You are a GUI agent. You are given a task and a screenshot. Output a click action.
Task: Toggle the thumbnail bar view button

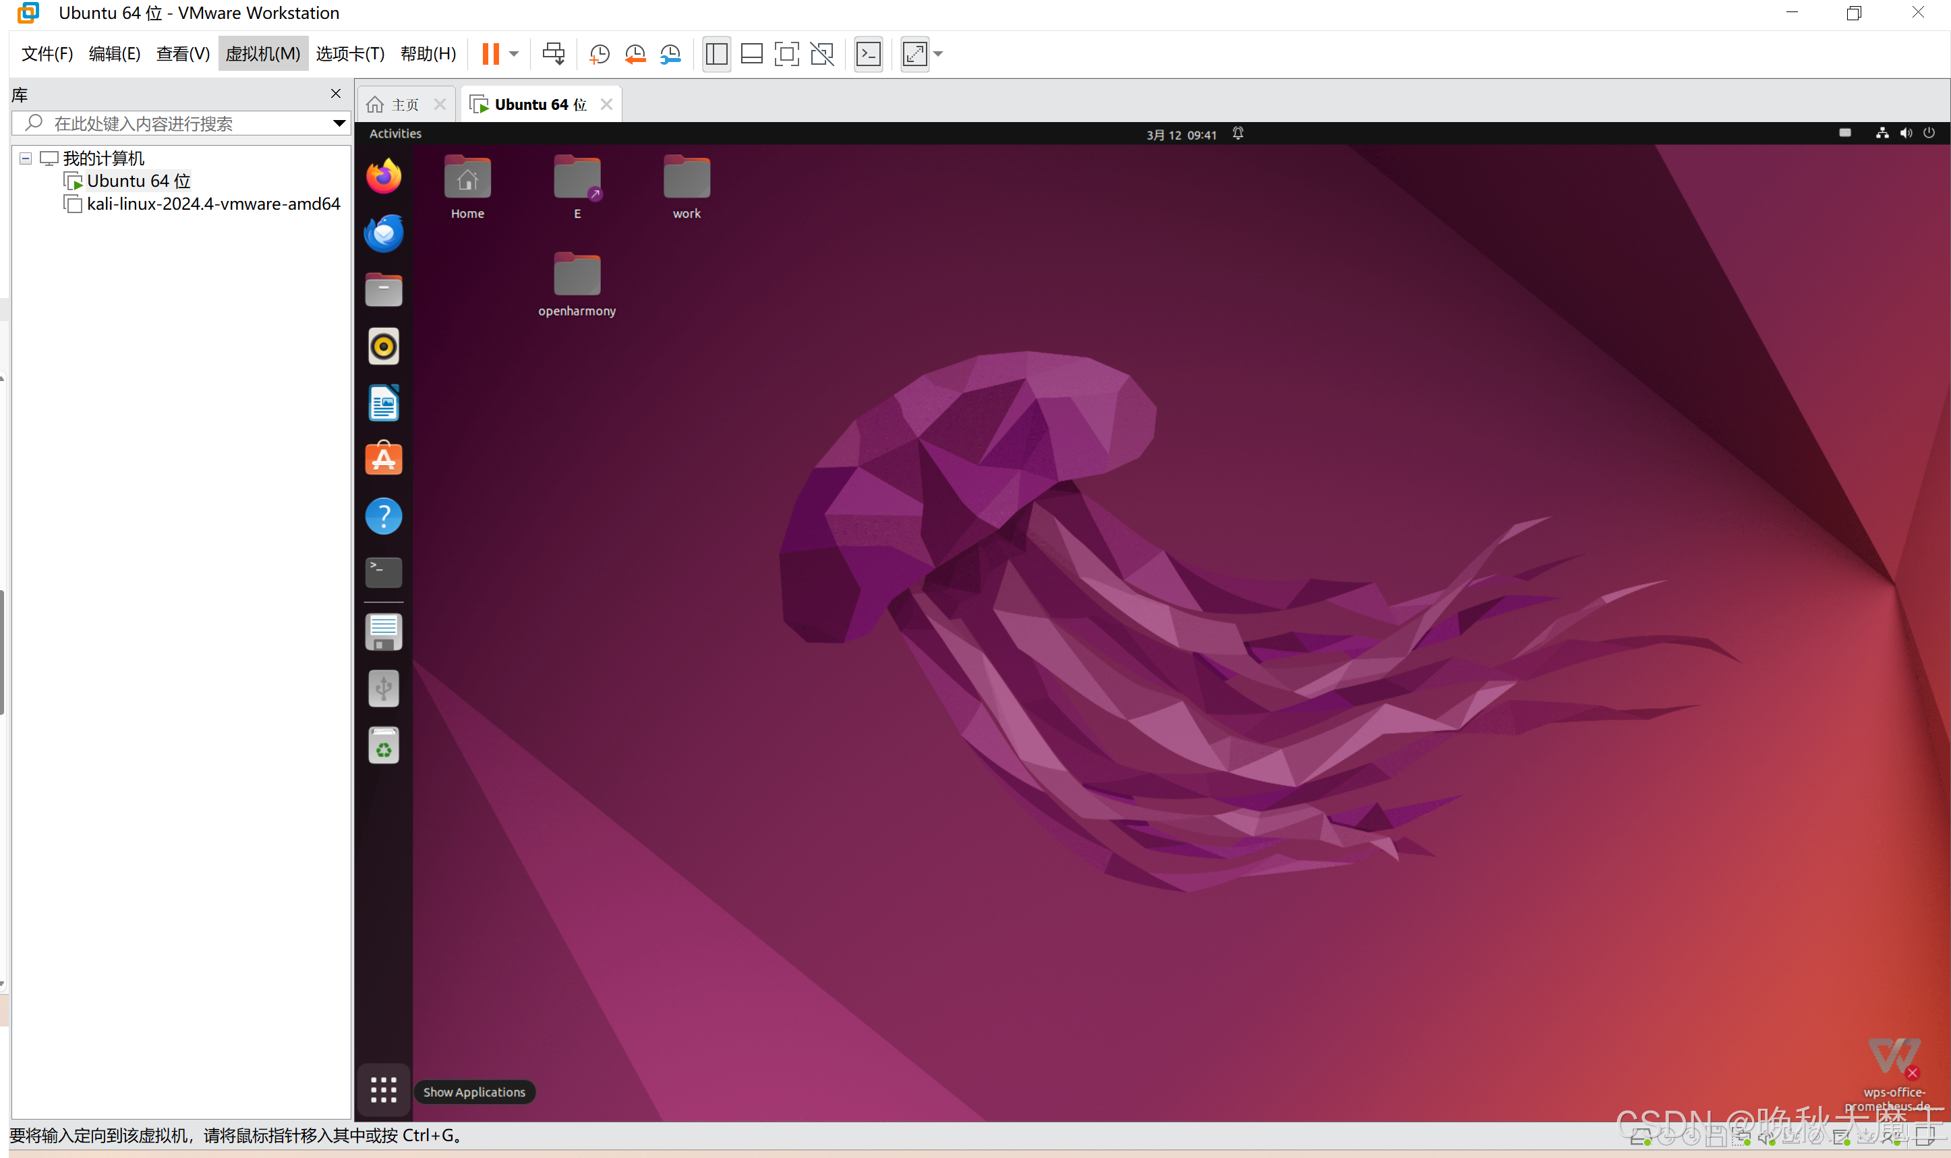(751, 54)
